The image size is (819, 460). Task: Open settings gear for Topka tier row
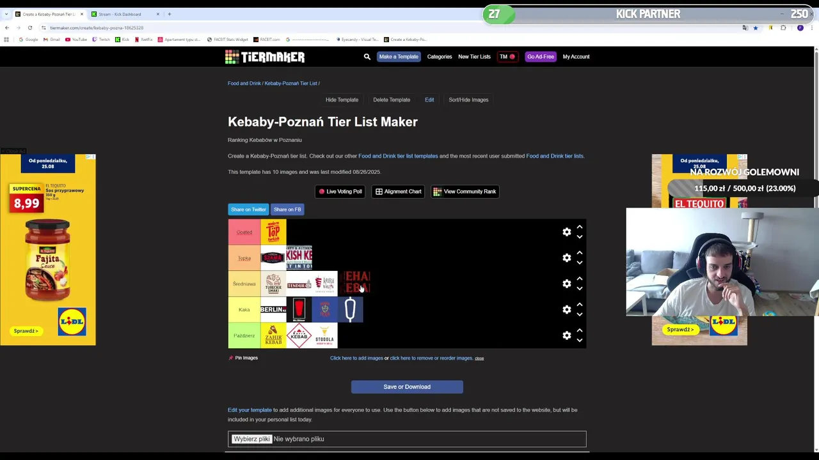point(567,257)
